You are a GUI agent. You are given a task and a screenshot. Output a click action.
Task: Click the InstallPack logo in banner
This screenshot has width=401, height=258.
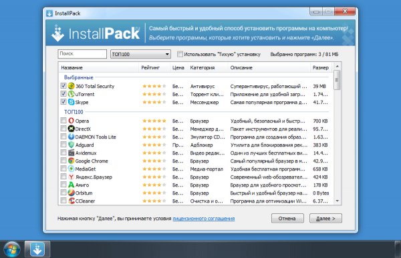96,33
